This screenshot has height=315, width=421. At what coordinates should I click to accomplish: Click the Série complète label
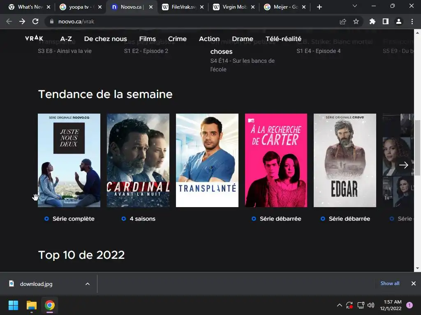point(73,219)
